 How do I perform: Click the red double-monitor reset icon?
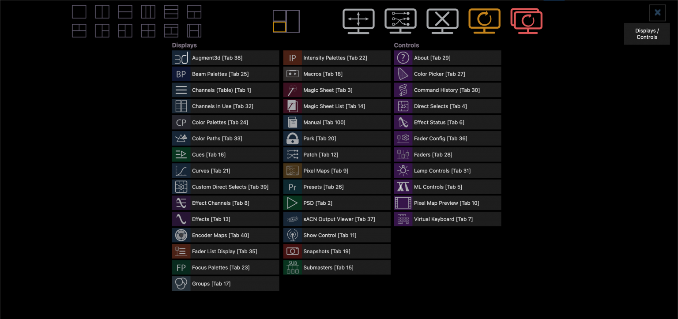pos(527,21)
